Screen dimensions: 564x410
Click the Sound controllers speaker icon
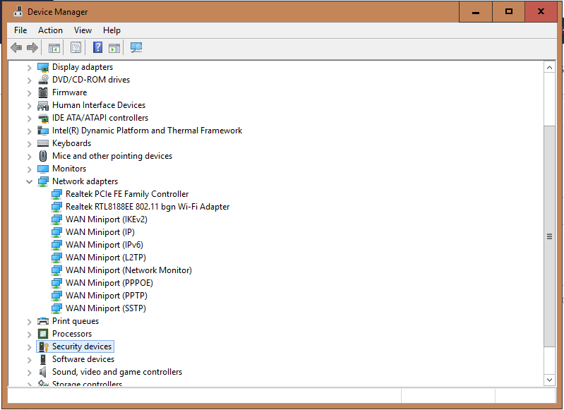pos(43,372)
